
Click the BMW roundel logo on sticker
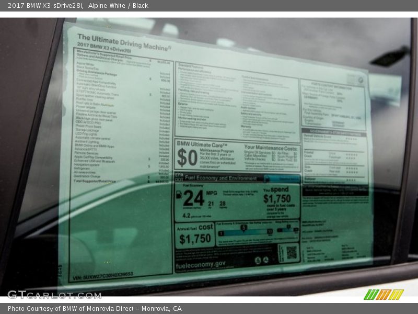(x=359, y=80)
